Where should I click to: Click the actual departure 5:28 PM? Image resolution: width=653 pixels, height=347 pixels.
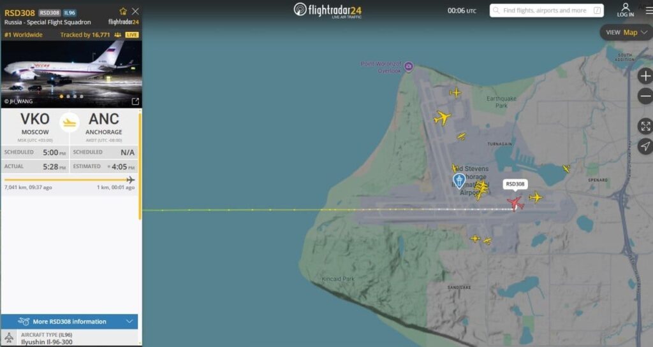click(x=54, y=167)
